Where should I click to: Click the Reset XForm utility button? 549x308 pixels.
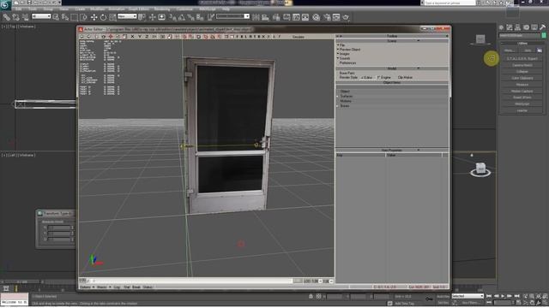522,98
